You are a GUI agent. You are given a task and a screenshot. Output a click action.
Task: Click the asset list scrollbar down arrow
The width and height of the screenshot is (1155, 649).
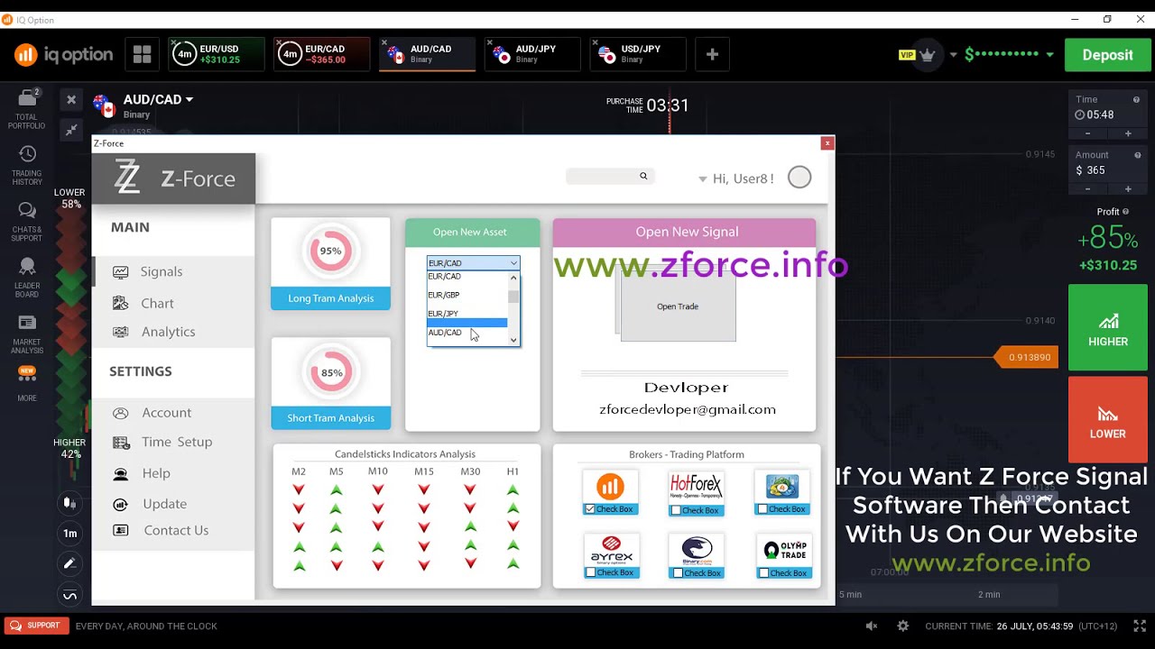tap(513, 340)
